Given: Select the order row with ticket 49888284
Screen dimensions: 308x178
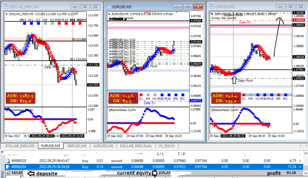Looking at the screenshot, I should 154,167.
